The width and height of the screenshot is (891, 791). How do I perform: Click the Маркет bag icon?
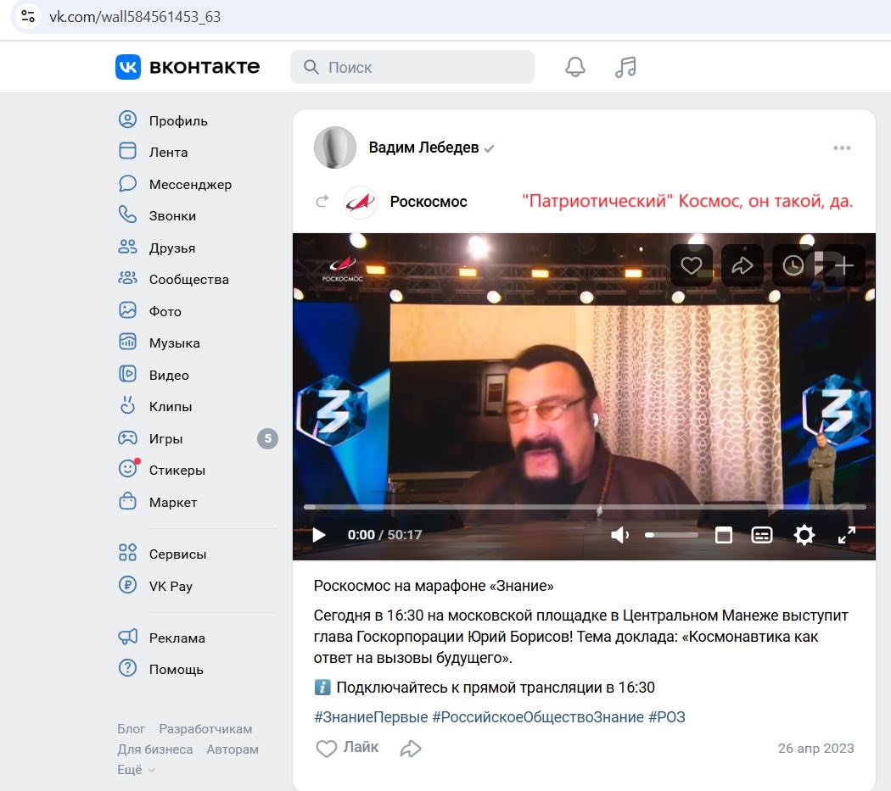pos(128,501)
